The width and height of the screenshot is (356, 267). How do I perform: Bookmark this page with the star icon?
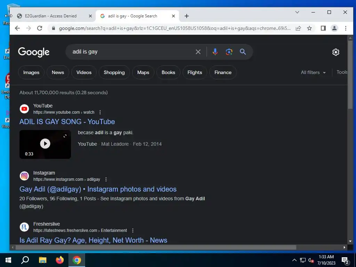pyautogui.click(x=309, y=28)
